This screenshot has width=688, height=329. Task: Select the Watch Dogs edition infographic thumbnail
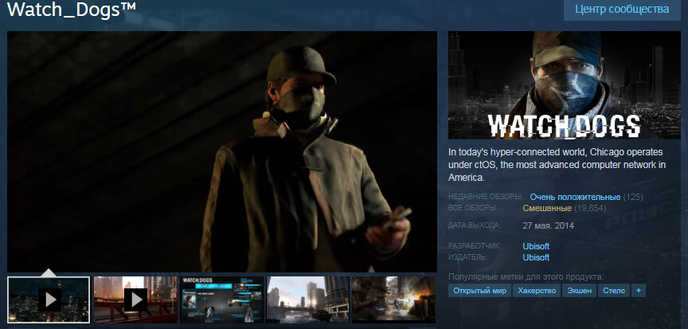222,300
